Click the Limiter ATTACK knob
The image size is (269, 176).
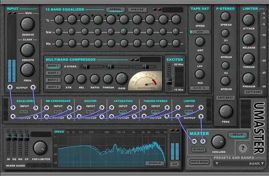point(248,20)
